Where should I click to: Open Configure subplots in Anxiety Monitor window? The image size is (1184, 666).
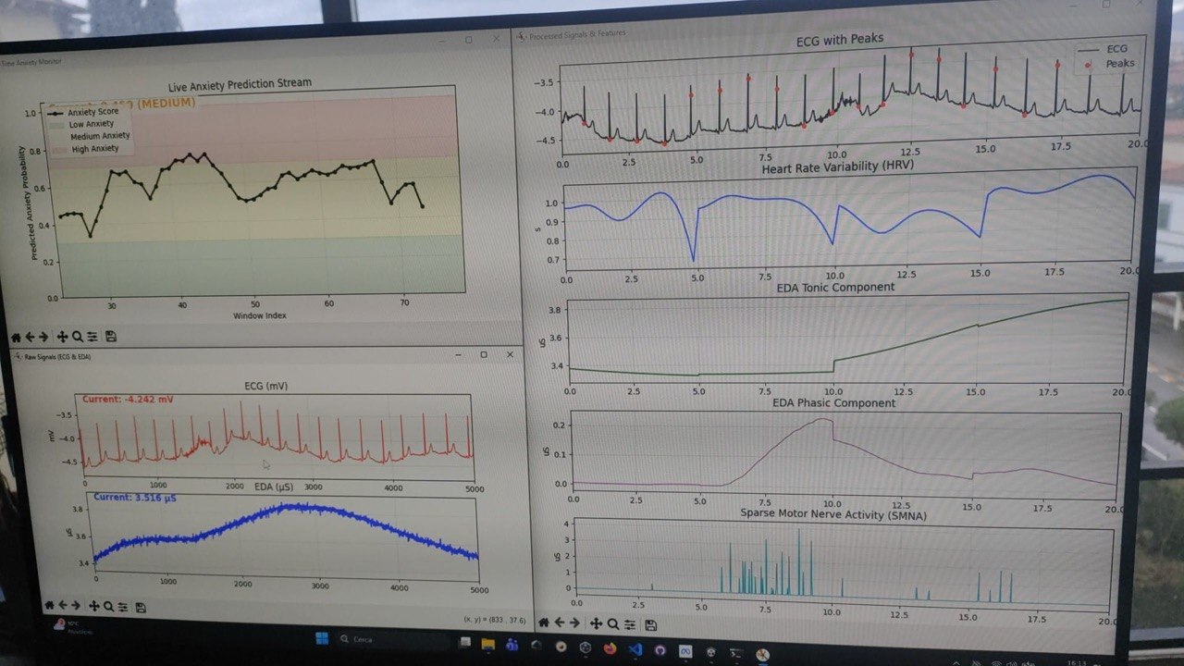pyautogui.click(x=92, y=337)
